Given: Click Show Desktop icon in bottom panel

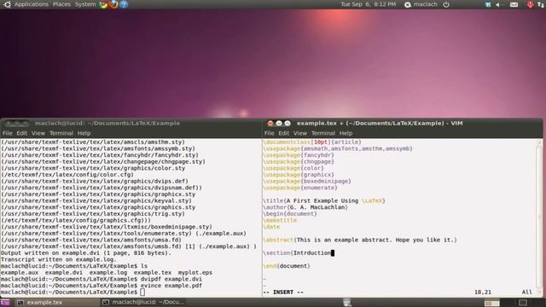Looking at the screenshot, I should click(5, 303).
